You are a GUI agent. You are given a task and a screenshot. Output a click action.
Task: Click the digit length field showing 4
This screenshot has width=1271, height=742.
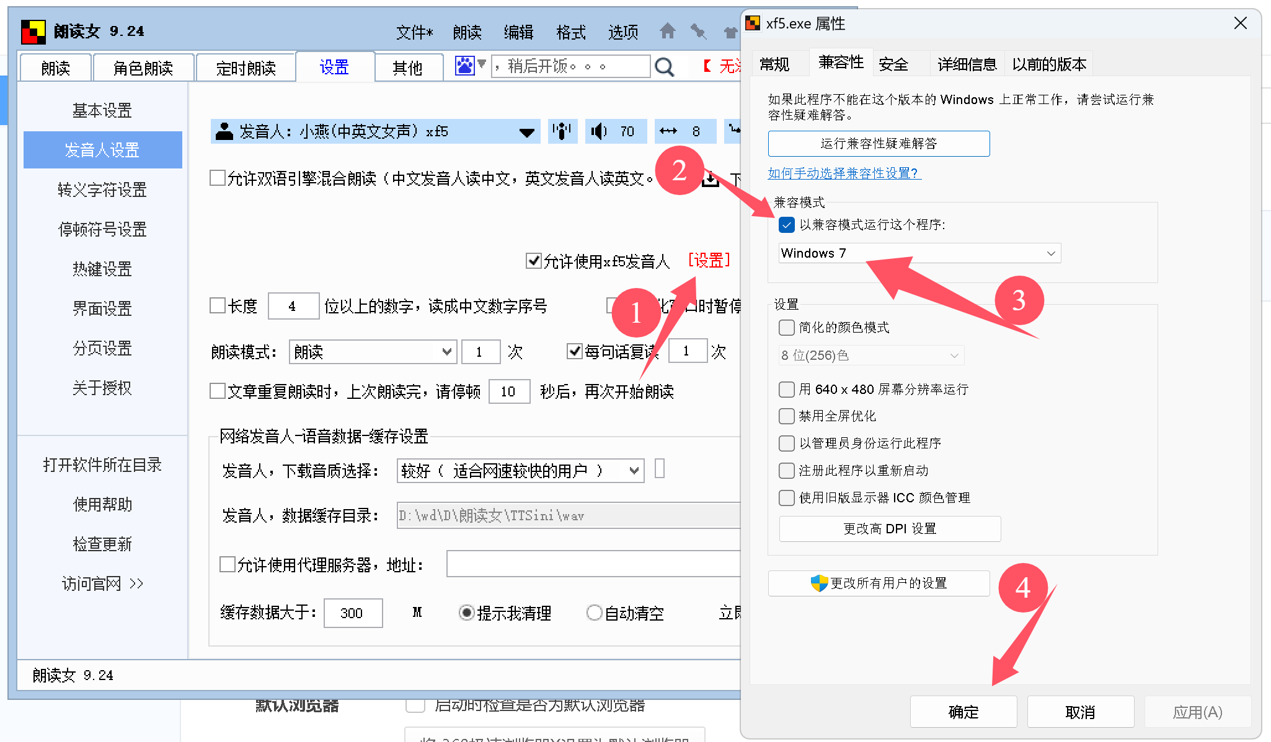293,306
